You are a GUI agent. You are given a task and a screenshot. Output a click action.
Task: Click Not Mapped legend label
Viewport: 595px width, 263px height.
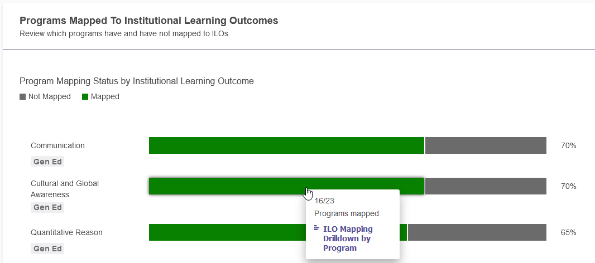coord(49,96)
